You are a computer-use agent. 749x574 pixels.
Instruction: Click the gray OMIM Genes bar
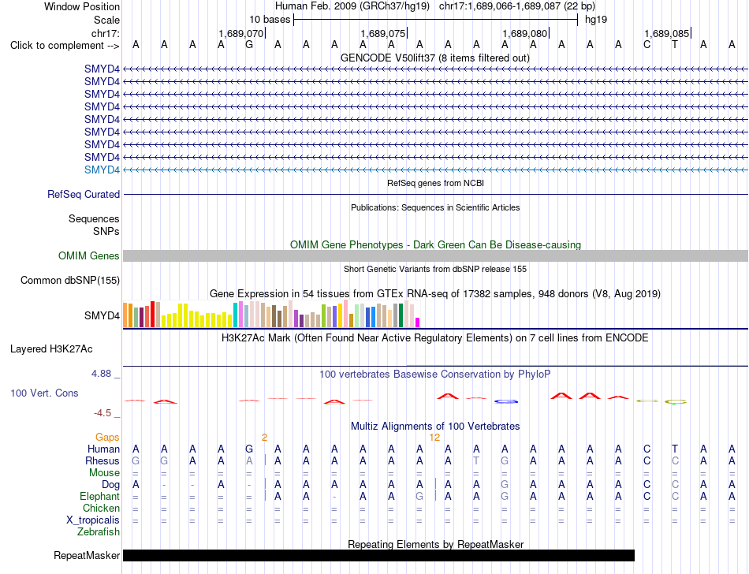[435, 256]
